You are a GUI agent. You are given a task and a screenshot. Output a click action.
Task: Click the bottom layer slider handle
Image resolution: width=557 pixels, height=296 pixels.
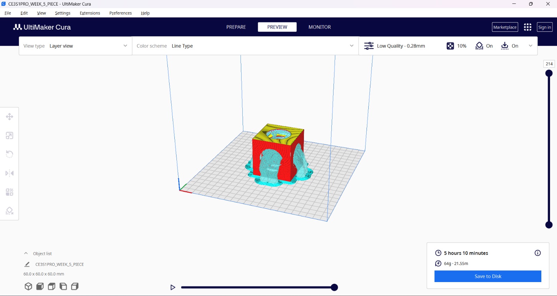[x=549, y=225]
